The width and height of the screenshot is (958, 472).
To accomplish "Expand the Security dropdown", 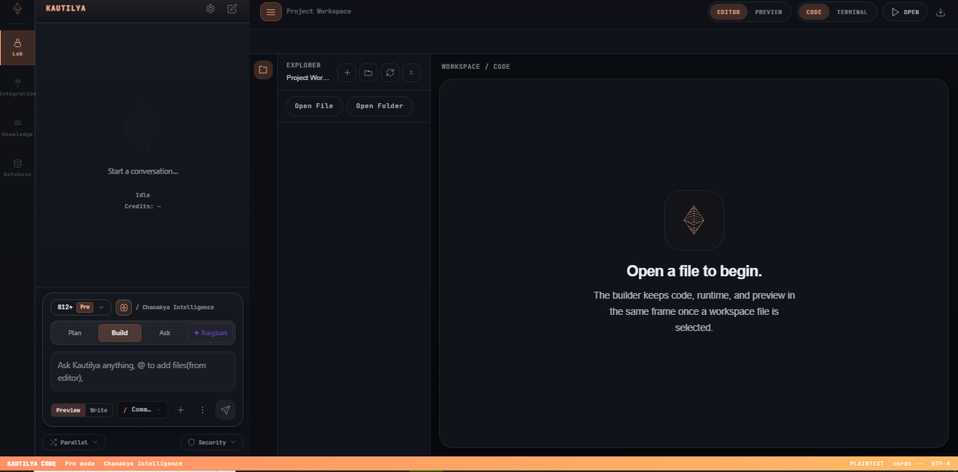I will tap(212, 442).
